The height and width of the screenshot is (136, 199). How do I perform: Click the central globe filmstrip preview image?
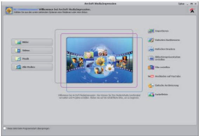point(100,60)
